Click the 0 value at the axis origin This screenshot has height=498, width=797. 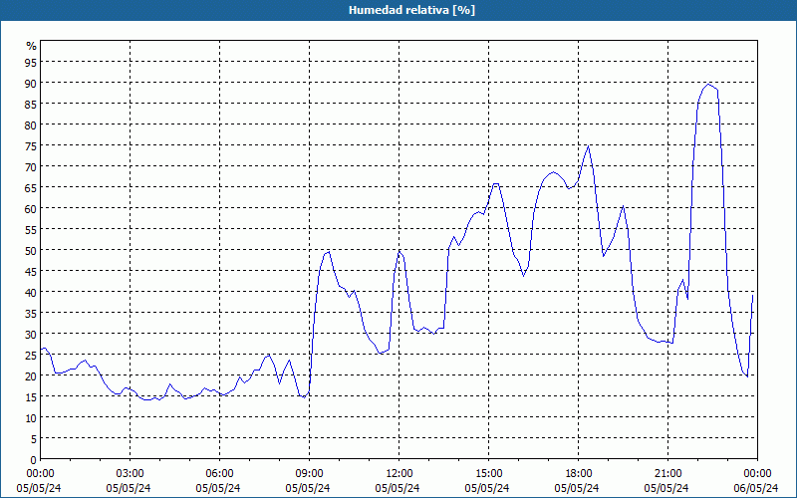[34, 460]
